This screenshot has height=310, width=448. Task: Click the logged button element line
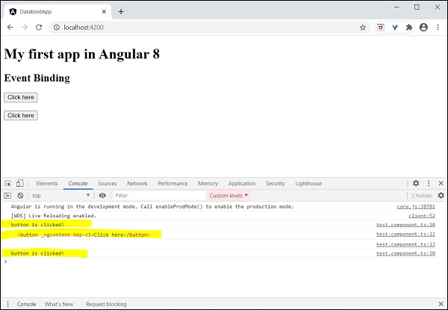pyautogui.click(x=84, y=235)
